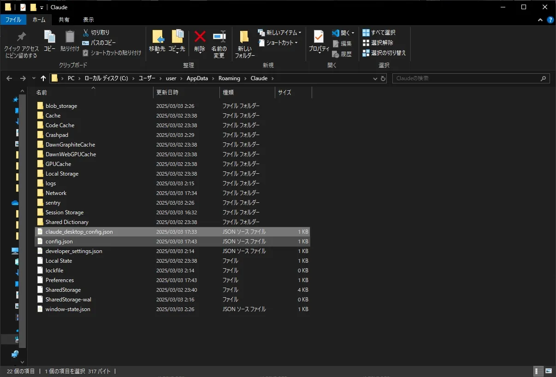
Task: Switch to details view layout icon
Action: pyautogui.click(x=538, y=371)
